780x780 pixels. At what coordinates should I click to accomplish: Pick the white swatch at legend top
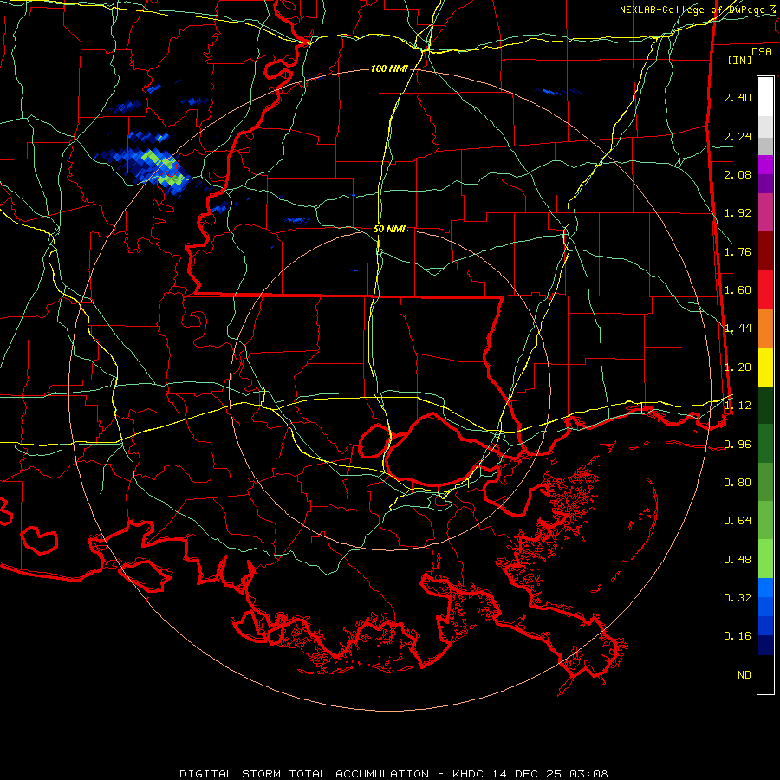[765, 96]
